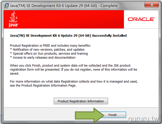Click 'Access to early releases' bullet

click(43, 58)
